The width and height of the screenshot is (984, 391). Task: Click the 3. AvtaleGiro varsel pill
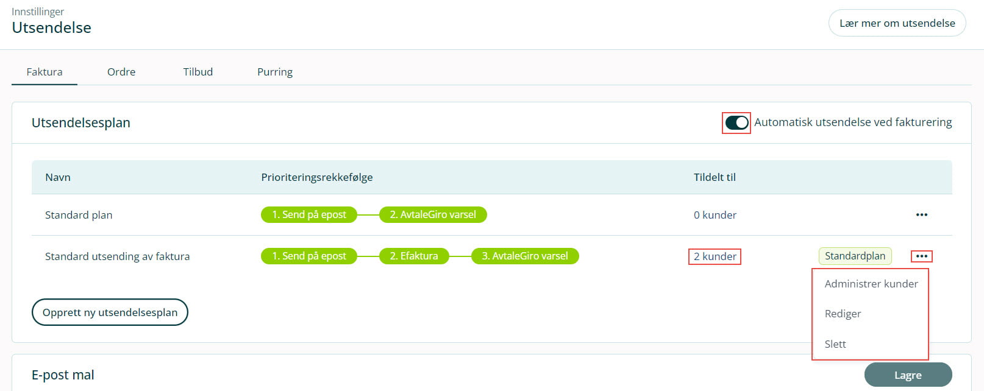(524, 256)
